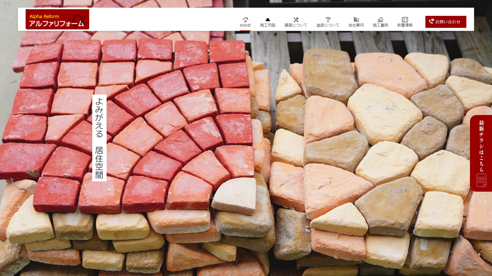Click the phone icon in the contact button

point(431,22)
